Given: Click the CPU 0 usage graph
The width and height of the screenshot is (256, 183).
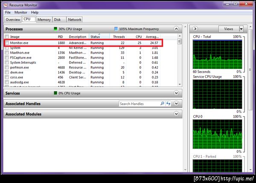Looking at the screenshot, I should tap(217, 134).
